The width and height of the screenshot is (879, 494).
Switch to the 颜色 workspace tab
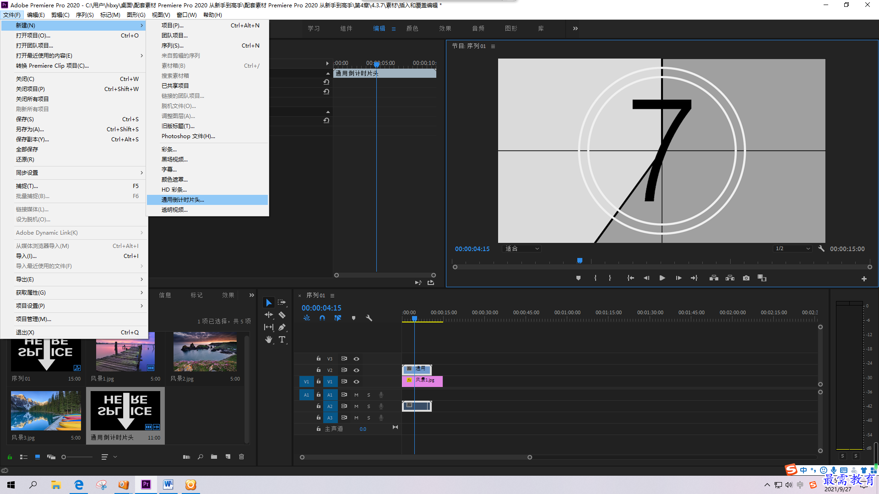tap(412, 28)
